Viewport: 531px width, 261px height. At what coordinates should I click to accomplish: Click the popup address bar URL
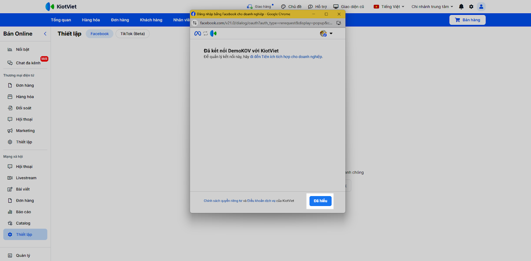point(266,23)
